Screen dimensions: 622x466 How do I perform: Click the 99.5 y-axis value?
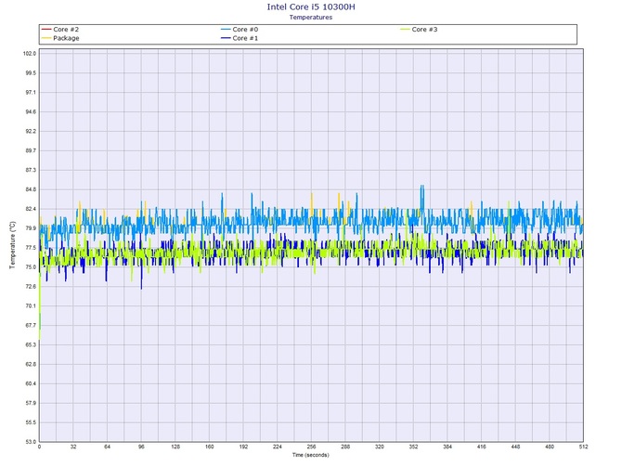coord(31,73)
